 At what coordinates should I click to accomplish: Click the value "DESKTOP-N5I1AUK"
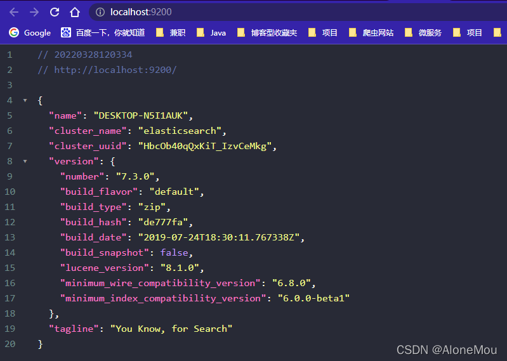[141, 115]
